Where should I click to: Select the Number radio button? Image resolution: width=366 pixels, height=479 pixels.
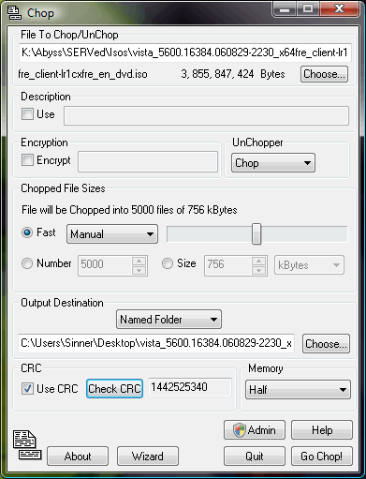click(27, 263)
